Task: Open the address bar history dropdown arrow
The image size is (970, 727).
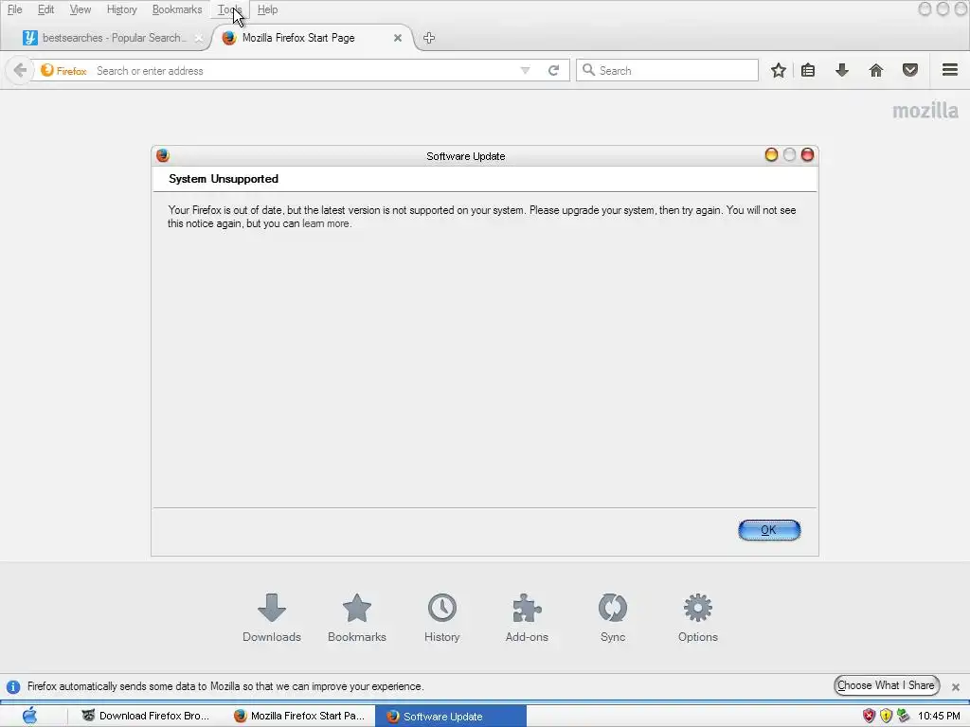Action: click(525, 70)
